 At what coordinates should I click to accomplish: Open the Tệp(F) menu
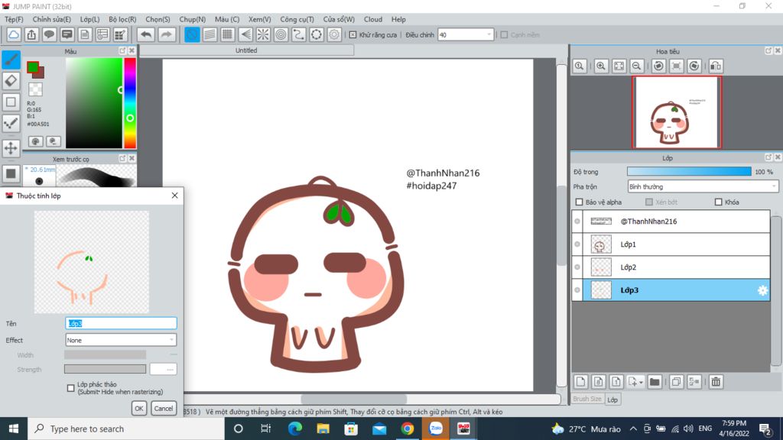point(14,19)
